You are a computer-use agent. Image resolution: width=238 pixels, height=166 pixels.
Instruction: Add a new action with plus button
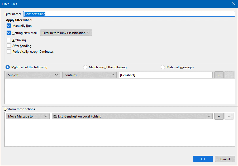click(219, 116)
